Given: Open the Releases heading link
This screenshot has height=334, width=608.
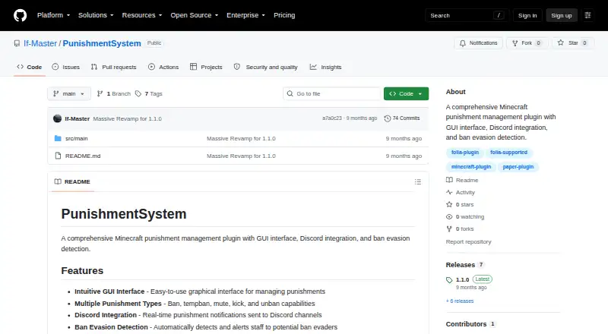Looking at the screenshot, I should (465, 265).
